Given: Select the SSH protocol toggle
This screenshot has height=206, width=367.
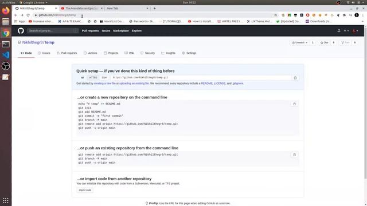Looking at the screenshot, I should [104, 78].
